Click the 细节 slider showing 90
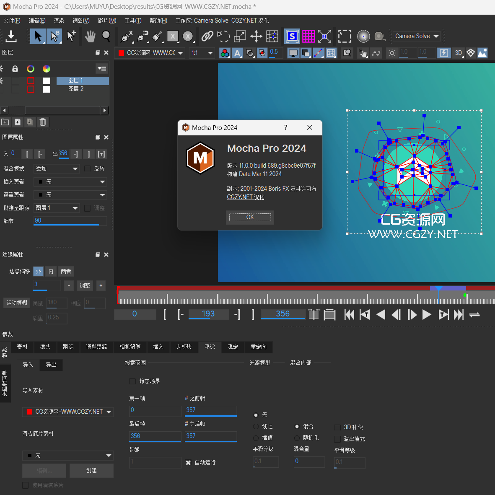The width and height of the screenshot is (495, 495). pos(70,221)
